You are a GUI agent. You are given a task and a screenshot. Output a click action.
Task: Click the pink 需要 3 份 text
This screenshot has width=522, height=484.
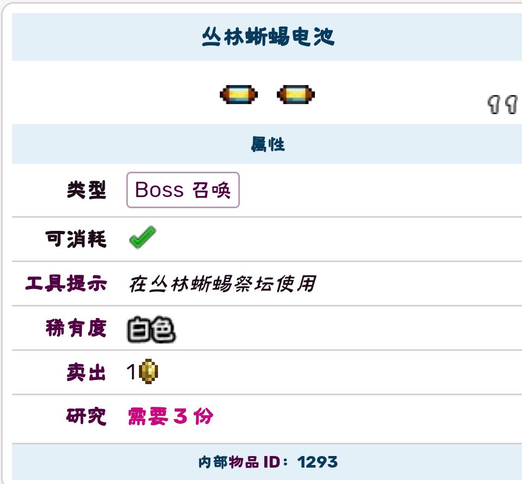(171, 417)
